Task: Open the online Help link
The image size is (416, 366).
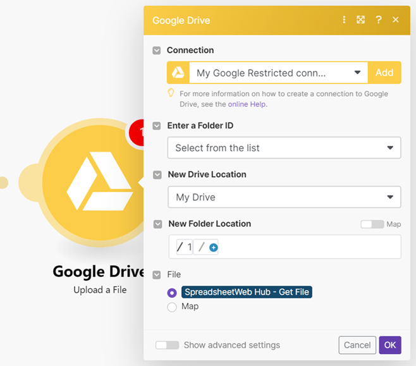Action: [x=247, y=104]
